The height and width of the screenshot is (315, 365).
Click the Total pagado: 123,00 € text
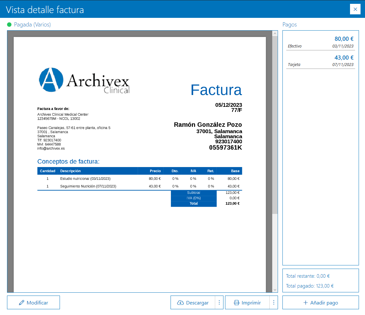pos(310,286)
